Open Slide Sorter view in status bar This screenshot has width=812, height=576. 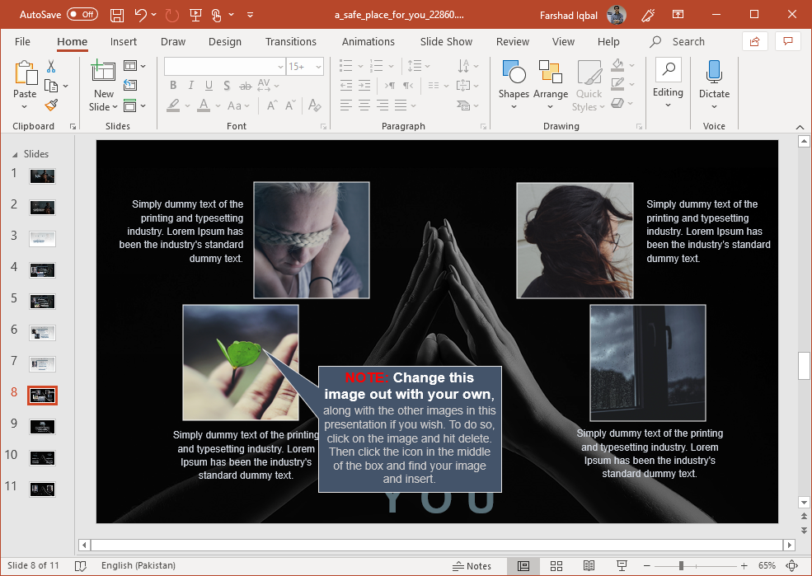click(x=556, y=566)
